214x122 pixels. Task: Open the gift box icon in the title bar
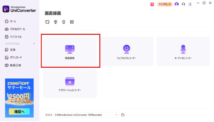(x=152, y=4)
